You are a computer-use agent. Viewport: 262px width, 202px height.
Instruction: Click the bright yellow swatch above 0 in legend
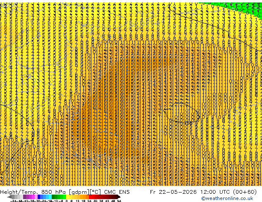[67, 197]
